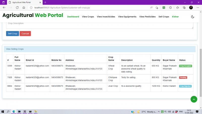Open the Favorites list icon

[x=178, y=8]
